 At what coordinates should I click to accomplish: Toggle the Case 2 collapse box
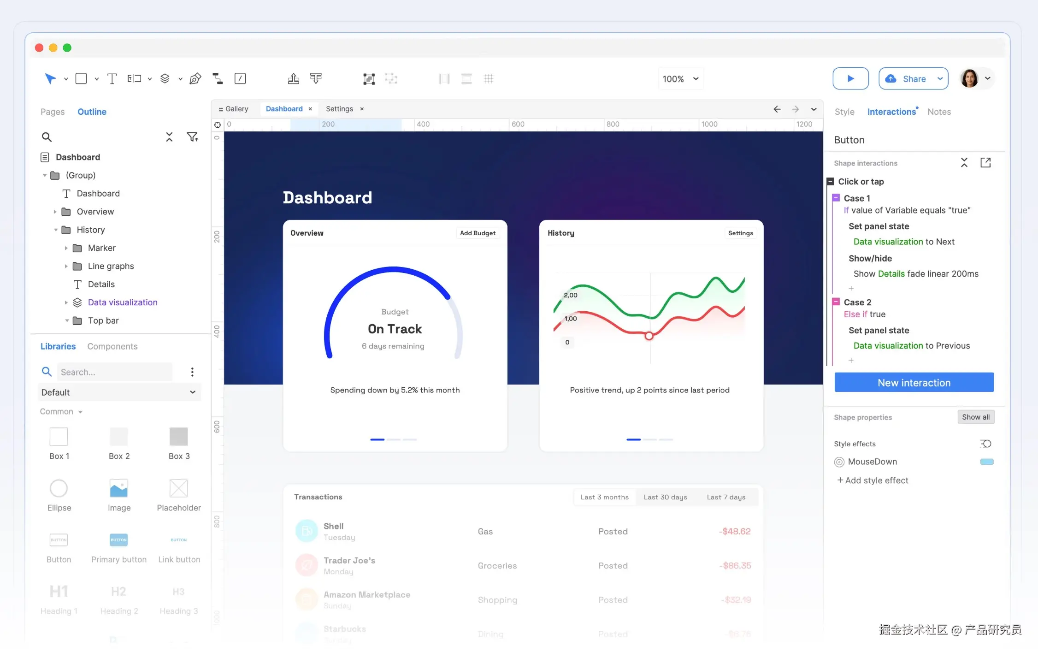click(x=836, y=302)
